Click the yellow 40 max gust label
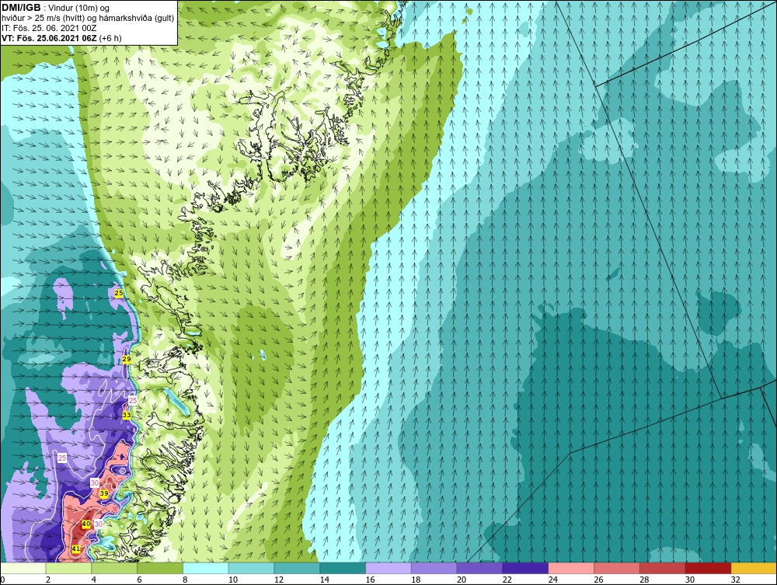 point(85,524)
